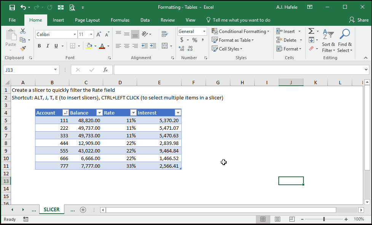372x225 pixels.
Task: Open the font name Calibri dropdown
Action: click(x=75, y=35)
